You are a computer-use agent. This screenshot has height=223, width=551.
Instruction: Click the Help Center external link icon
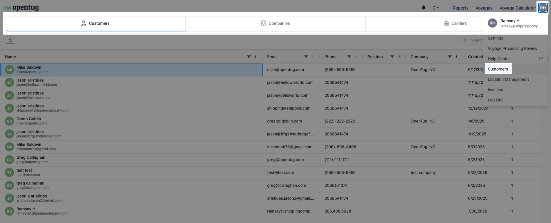click(541, 59)
